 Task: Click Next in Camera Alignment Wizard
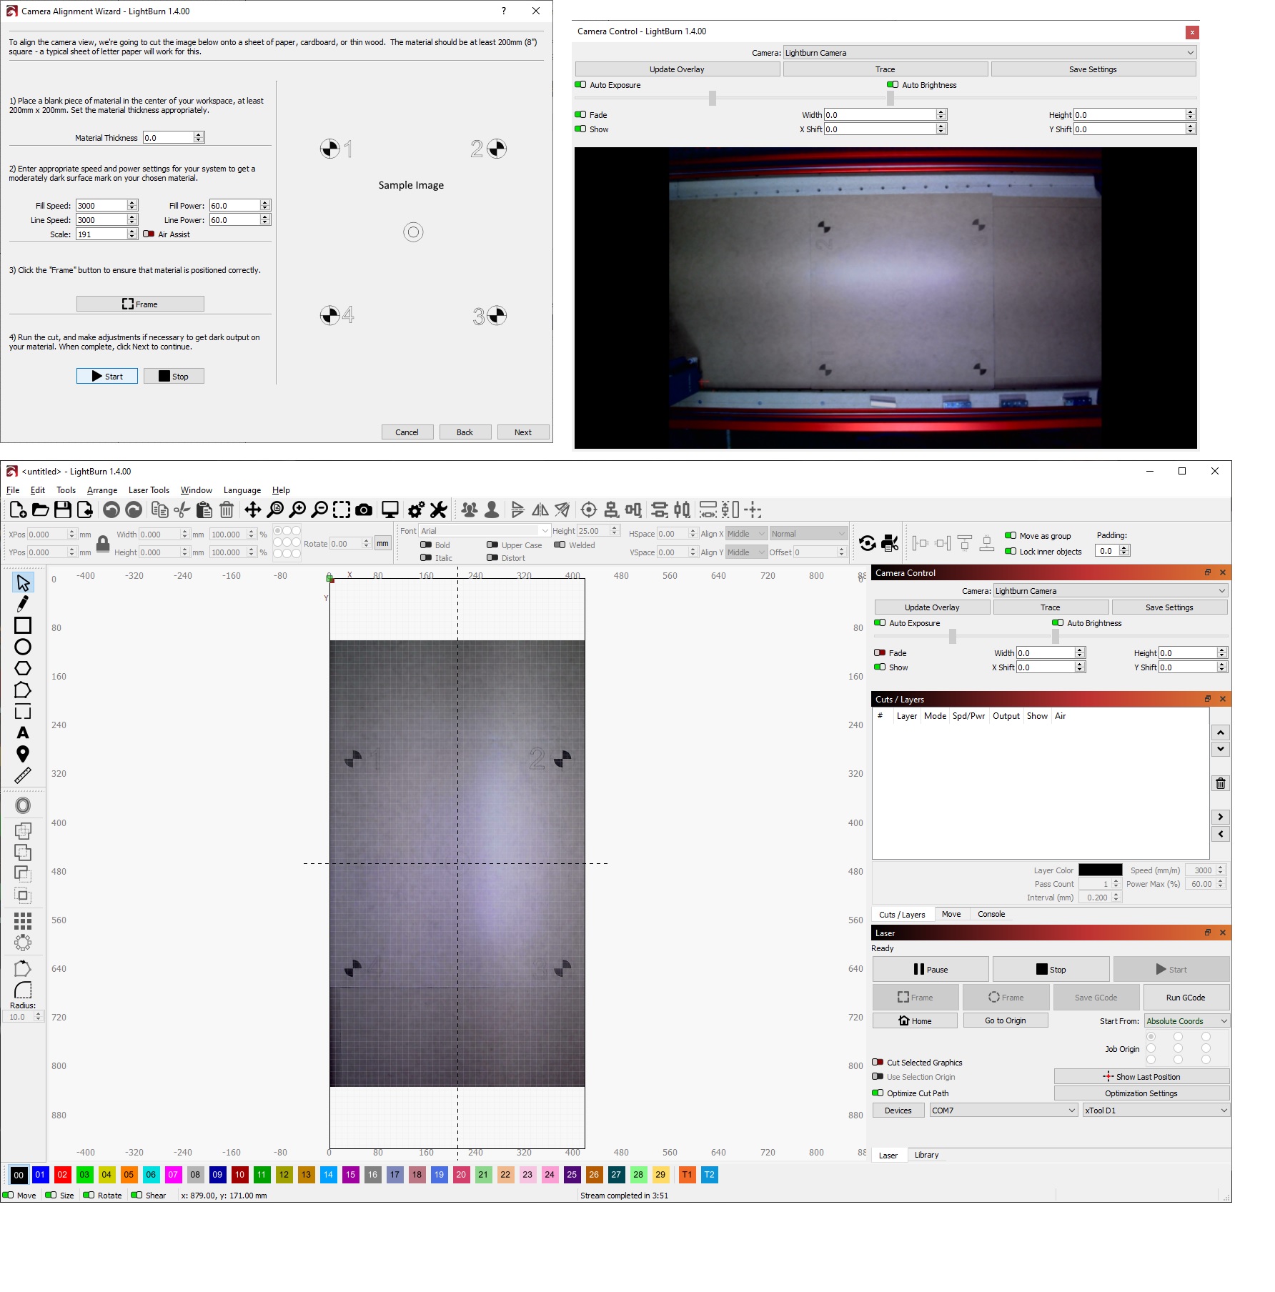(523, 432)
